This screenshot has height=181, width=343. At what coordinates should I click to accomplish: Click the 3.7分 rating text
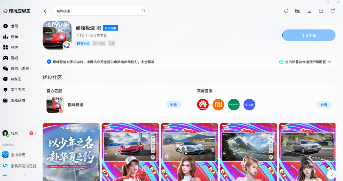point(81,36)
